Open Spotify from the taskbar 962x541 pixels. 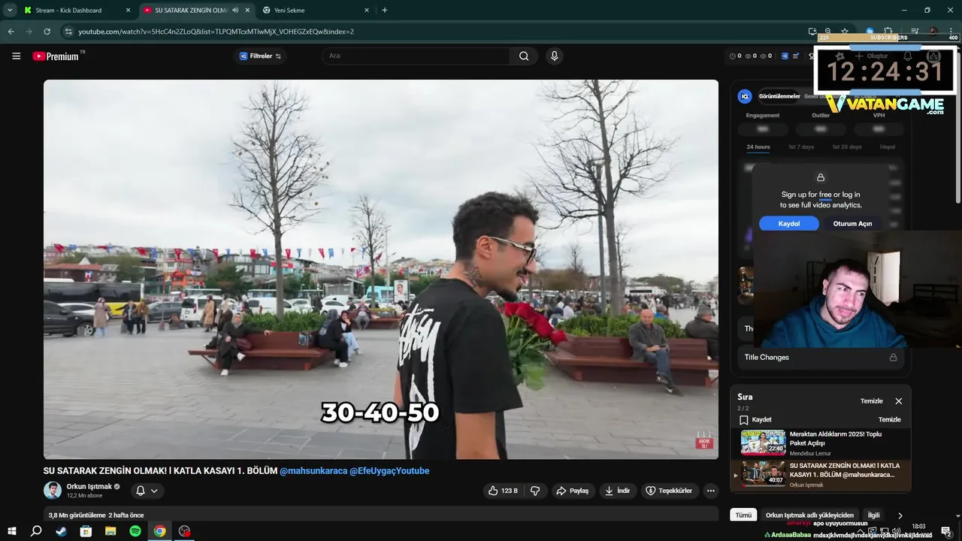[135, 531]
